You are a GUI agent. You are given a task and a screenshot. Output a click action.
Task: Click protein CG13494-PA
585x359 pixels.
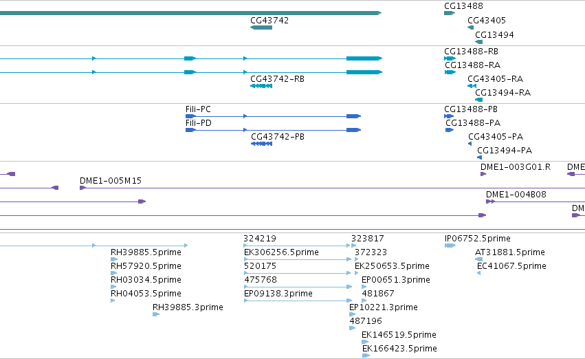pyautogui.click(x=505, y=151)
